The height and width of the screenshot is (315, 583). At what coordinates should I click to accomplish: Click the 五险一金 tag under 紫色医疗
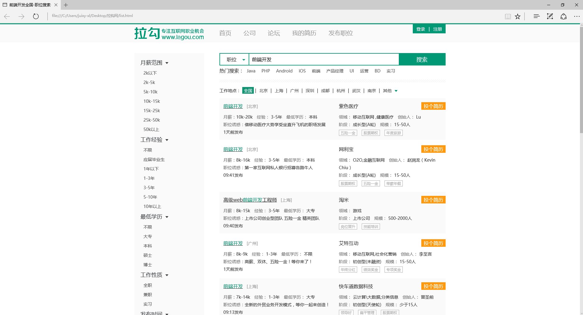(348, 133)
